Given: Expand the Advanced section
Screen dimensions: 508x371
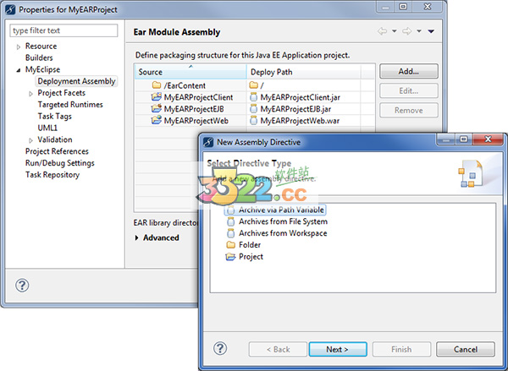Looking at the screenshot, I should 138,237.
